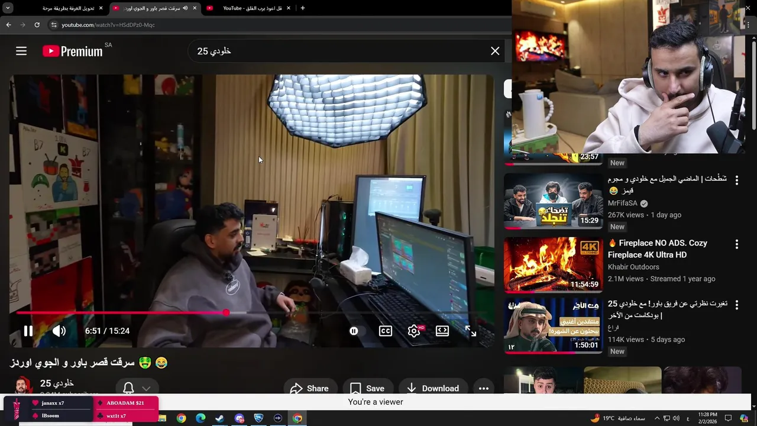Open the MrFifaSA video thumbnail 15:29
The height and width of the screenshot is (426, 757).
(553, 201)
